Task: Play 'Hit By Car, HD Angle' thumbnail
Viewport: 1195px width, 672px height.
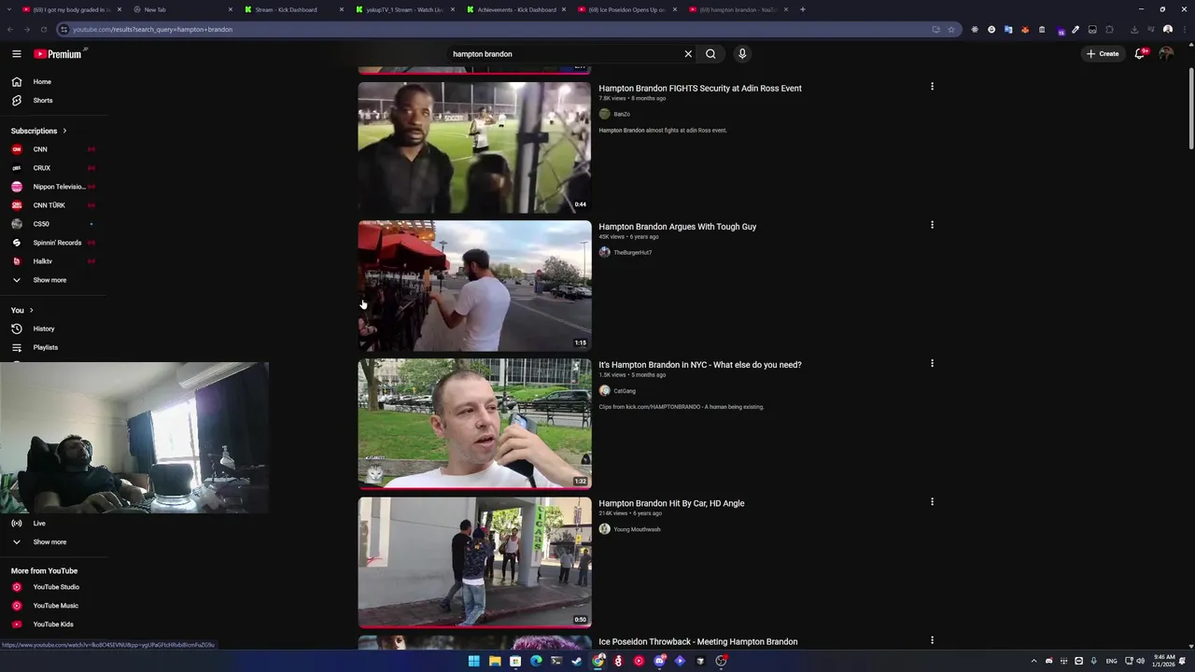Action: [474, 563]
